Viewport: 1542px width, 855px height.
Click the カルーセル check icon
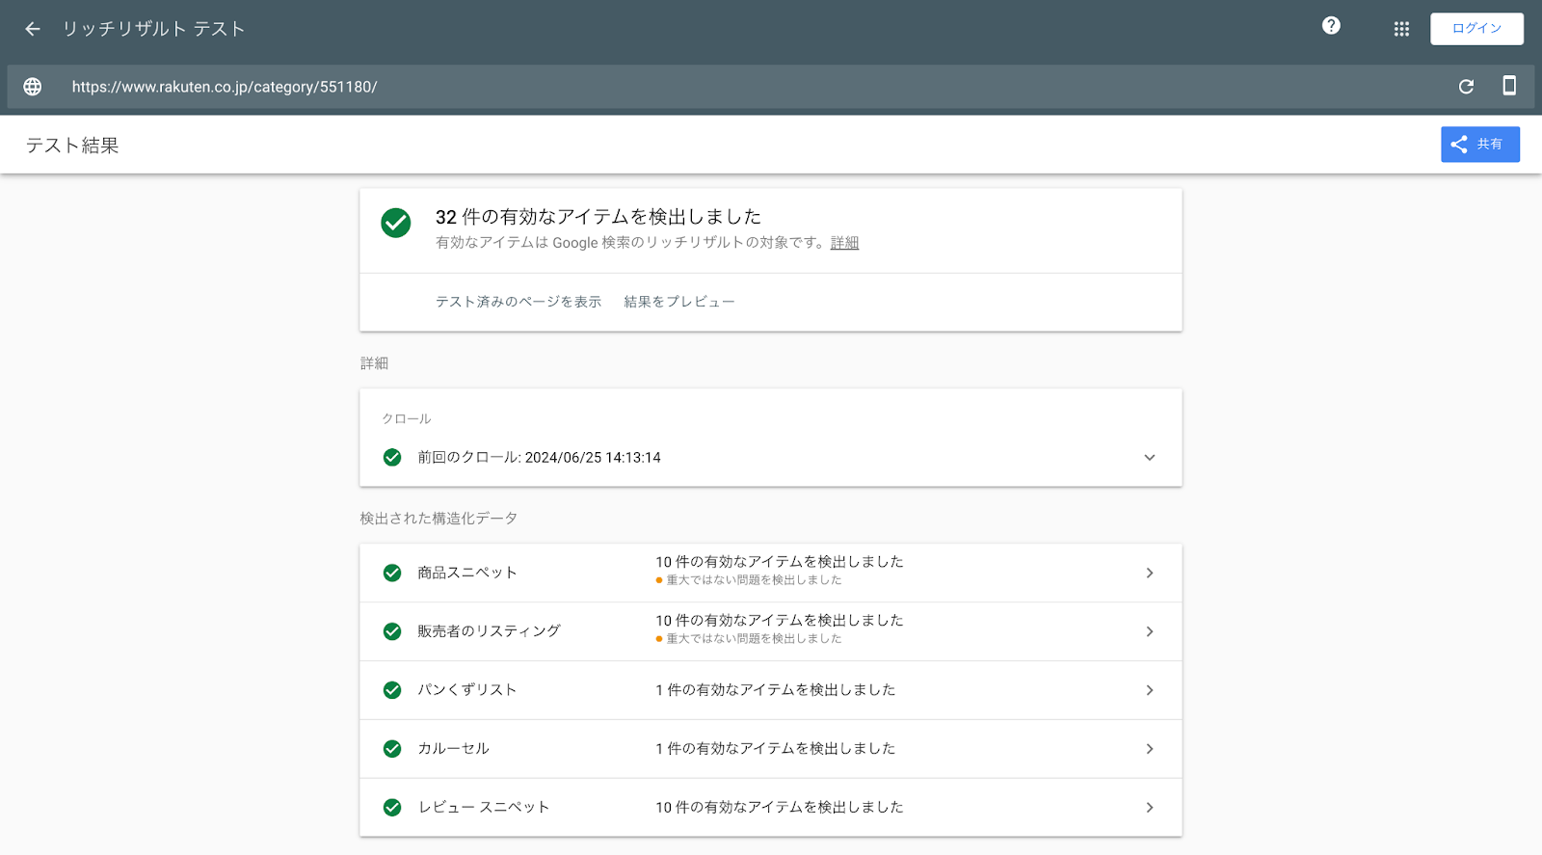392,749
